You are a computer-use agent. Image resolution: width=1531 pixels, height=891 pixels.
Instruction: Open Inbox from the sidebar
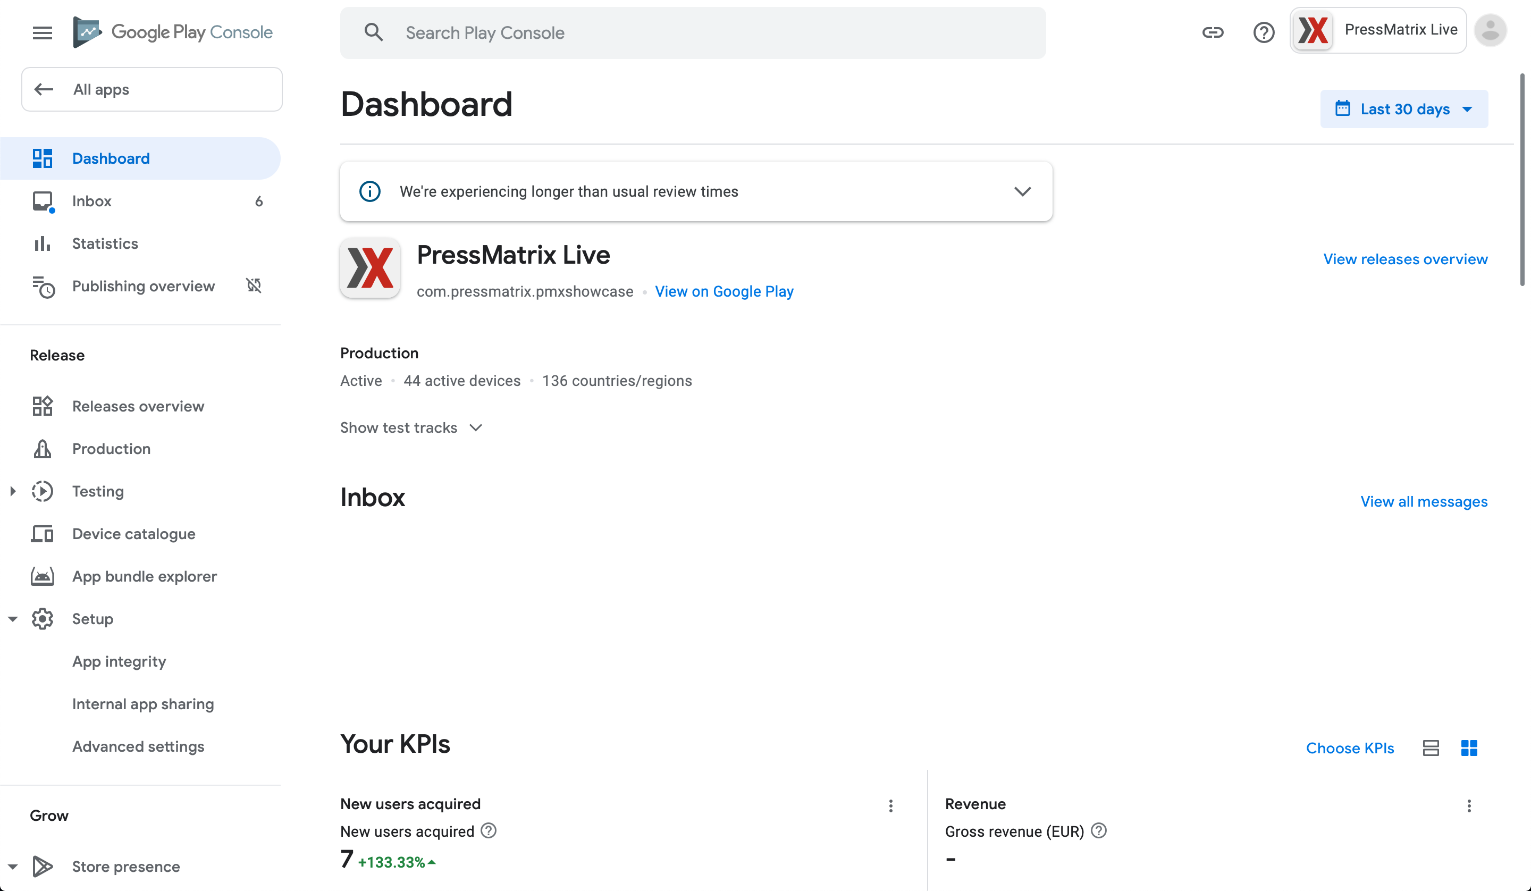[140, 201]
